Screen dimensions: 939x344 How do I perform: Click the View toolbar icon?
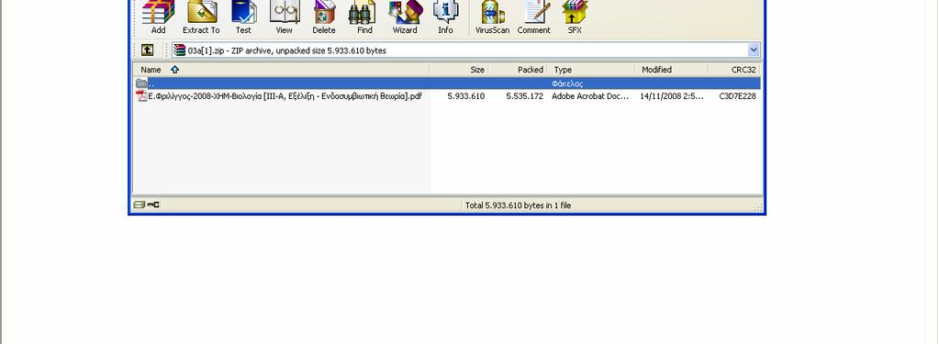(285, 17)
